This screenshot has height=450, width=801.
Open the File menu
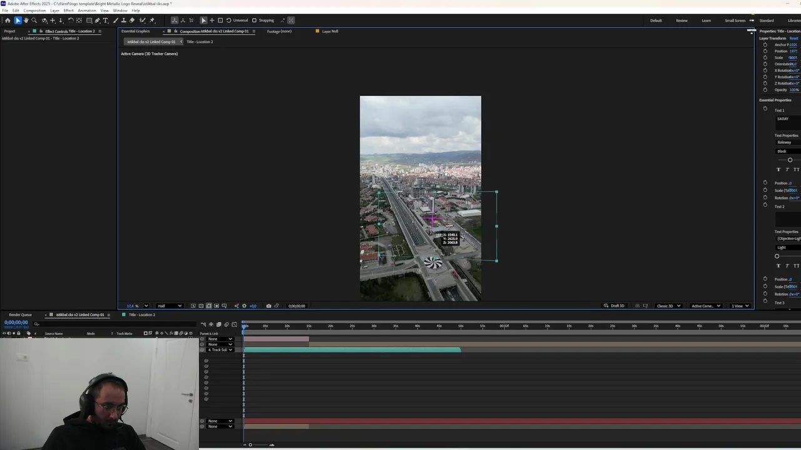click(x=6, y=11)
